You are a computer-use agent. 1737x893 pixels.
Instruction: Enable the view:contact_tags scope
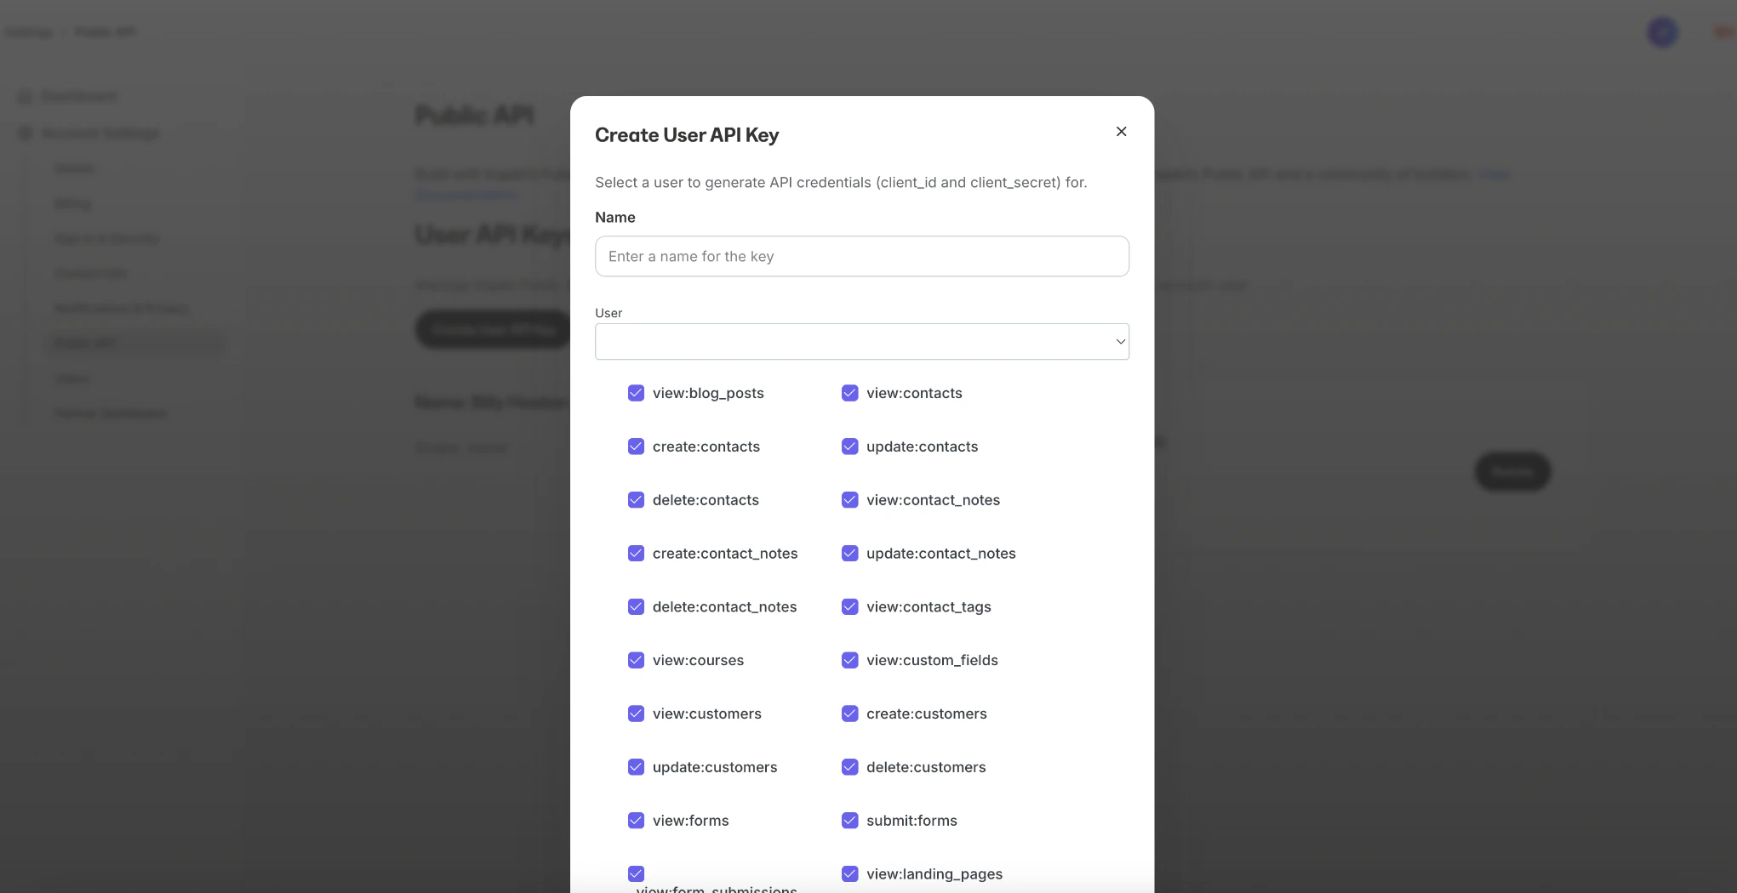point(849,606)
